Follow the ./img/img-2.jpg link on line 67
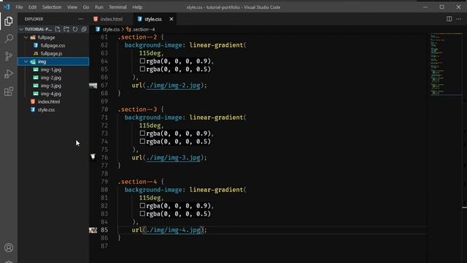The height and width of the screenshot is (263, 467). [x=173, y=85]
